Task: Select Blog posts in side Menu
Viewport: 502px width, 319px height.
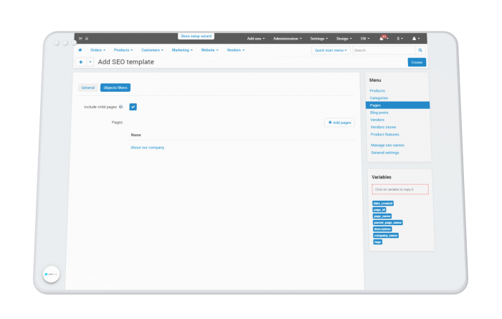Action: [379, 113]
